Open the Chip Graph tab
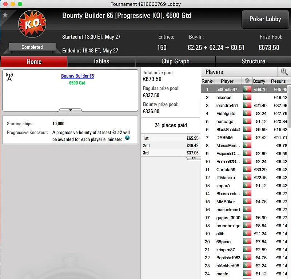Image resolution: width=291 pixels, height=279 pixels. (x=175, y=61)
